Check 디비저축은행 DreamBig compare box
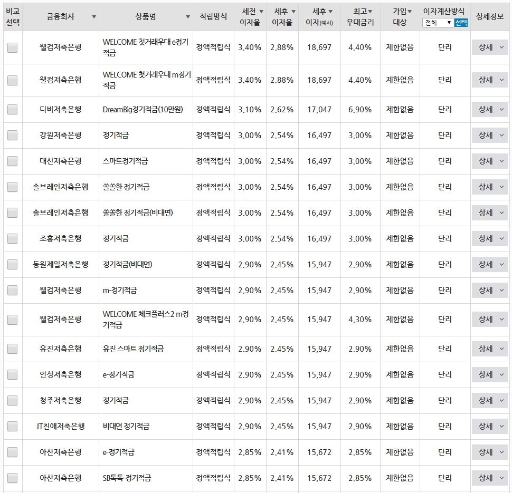 pos(13,109)
